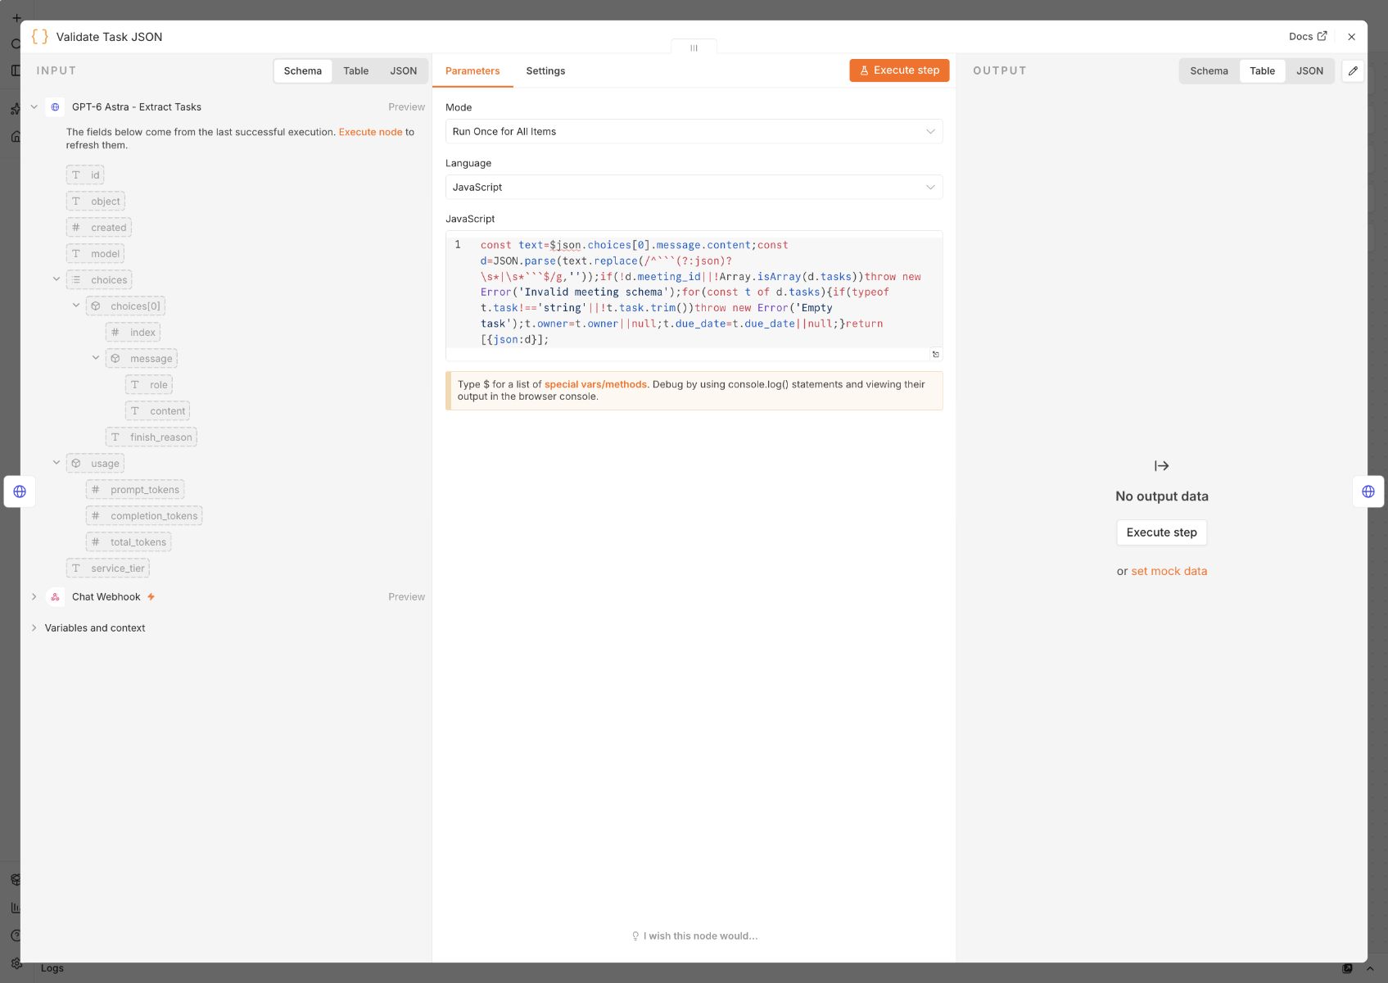This screenshot has height=983, width=1388.
Task: Select the finish_reason schema field
Action: 151,437
